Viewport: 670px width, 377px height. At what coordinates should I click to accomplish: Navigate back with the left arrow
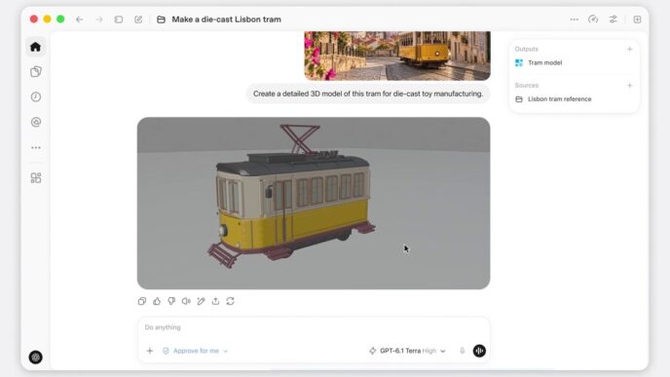click(x=80, y=19)
